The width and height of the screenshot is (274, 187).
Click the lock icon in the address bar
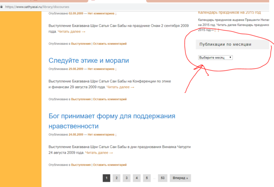click(x=3, y=7)
